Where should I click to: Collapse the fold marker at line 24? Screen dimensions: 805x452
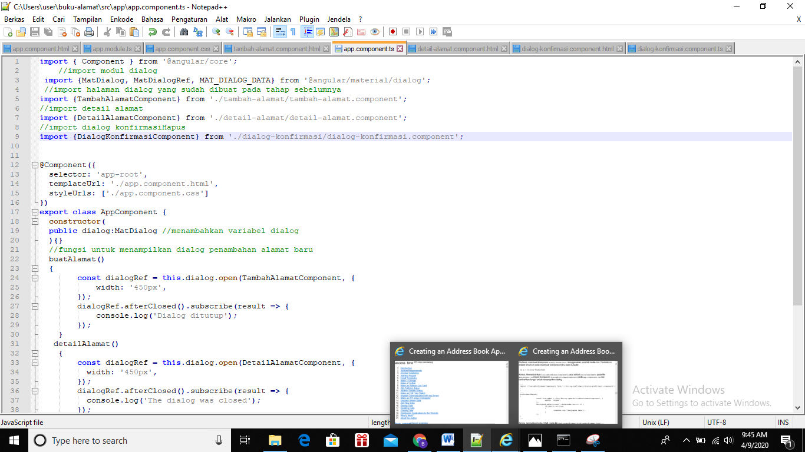35,278
